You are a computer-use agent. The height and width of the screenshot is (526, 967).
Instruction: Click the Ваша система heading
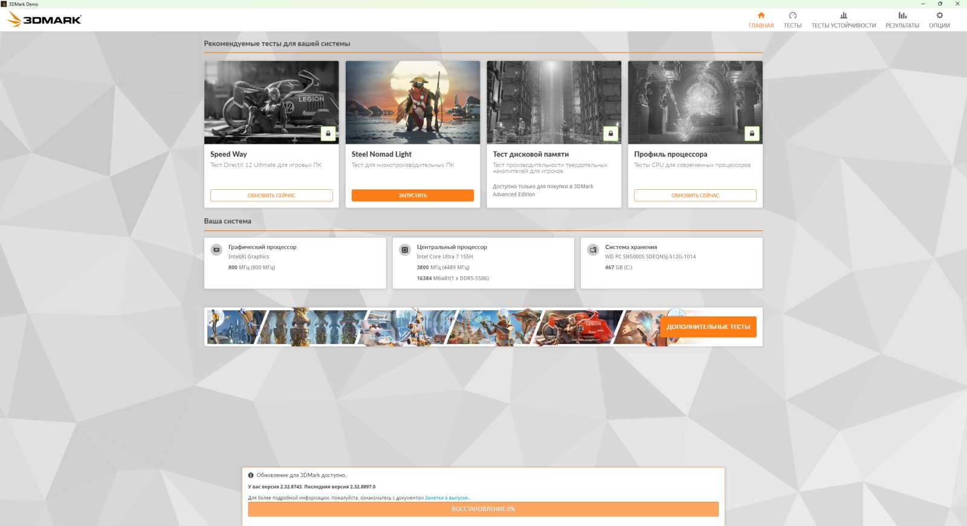(x=227, y=221)
